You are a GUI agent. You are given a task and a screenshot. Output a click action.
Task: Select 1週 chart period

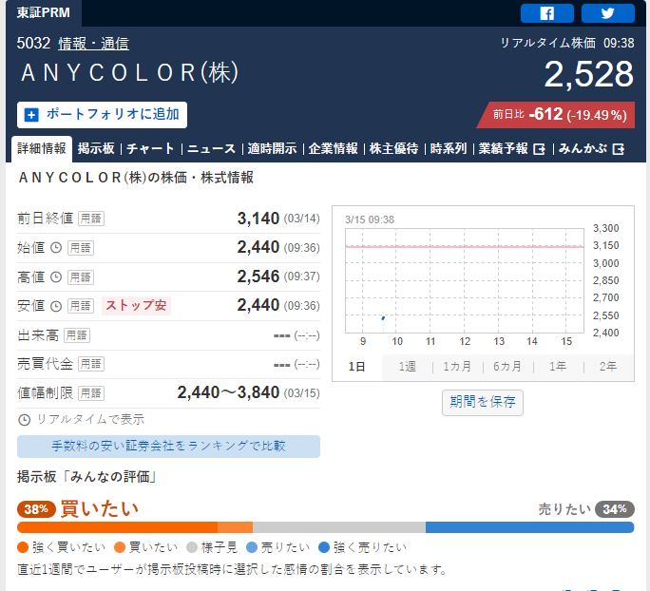407,367
